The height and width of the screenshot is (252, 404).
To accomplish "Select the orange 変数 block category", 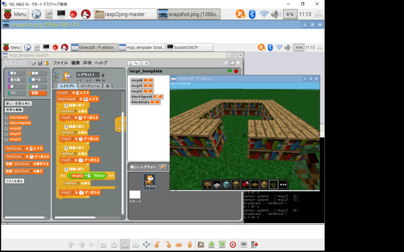I will pyautogui.click(x=38, y=93).
